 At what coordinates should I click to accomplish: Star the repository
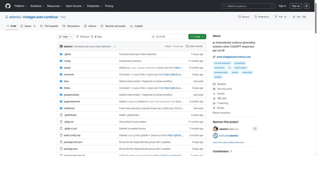(299, 16)
